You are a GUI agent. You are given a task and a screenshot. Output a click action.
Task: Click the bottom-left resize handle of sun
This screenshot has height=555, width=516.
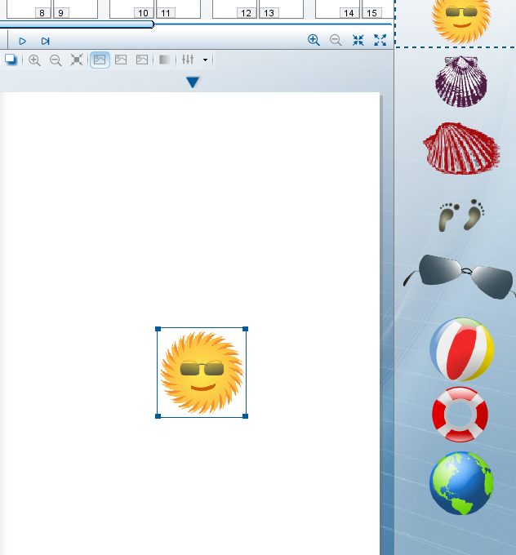158,416
